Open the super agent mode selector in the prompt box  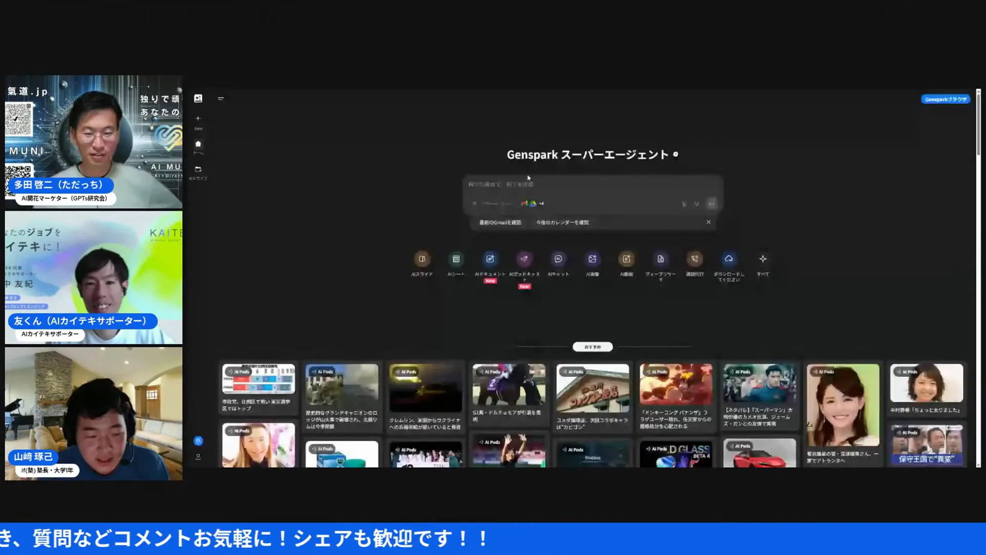(x=492, y=203)
